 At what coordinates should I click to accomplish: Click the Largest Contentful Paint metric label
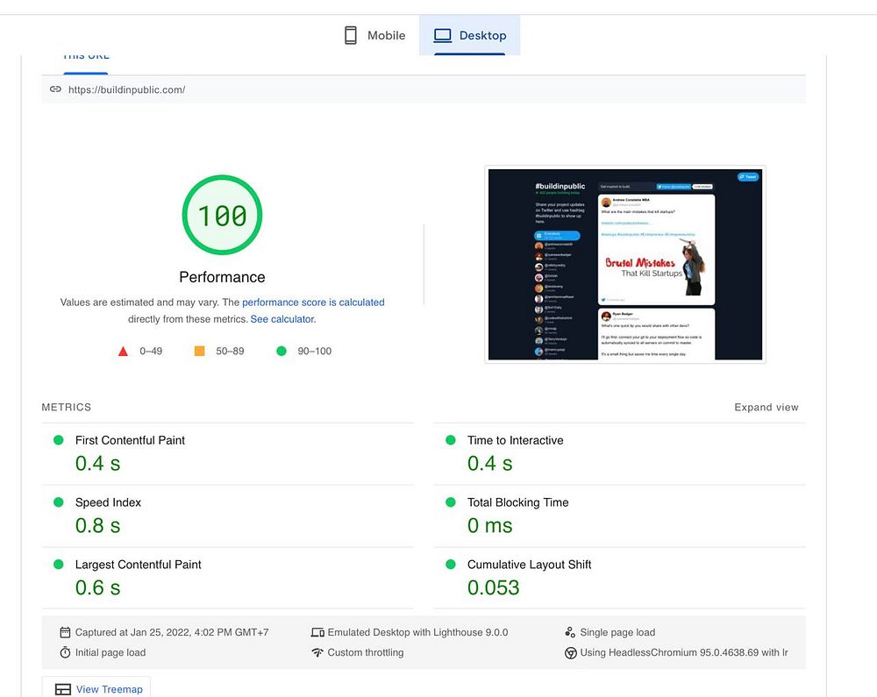click(x=139, y=565)
